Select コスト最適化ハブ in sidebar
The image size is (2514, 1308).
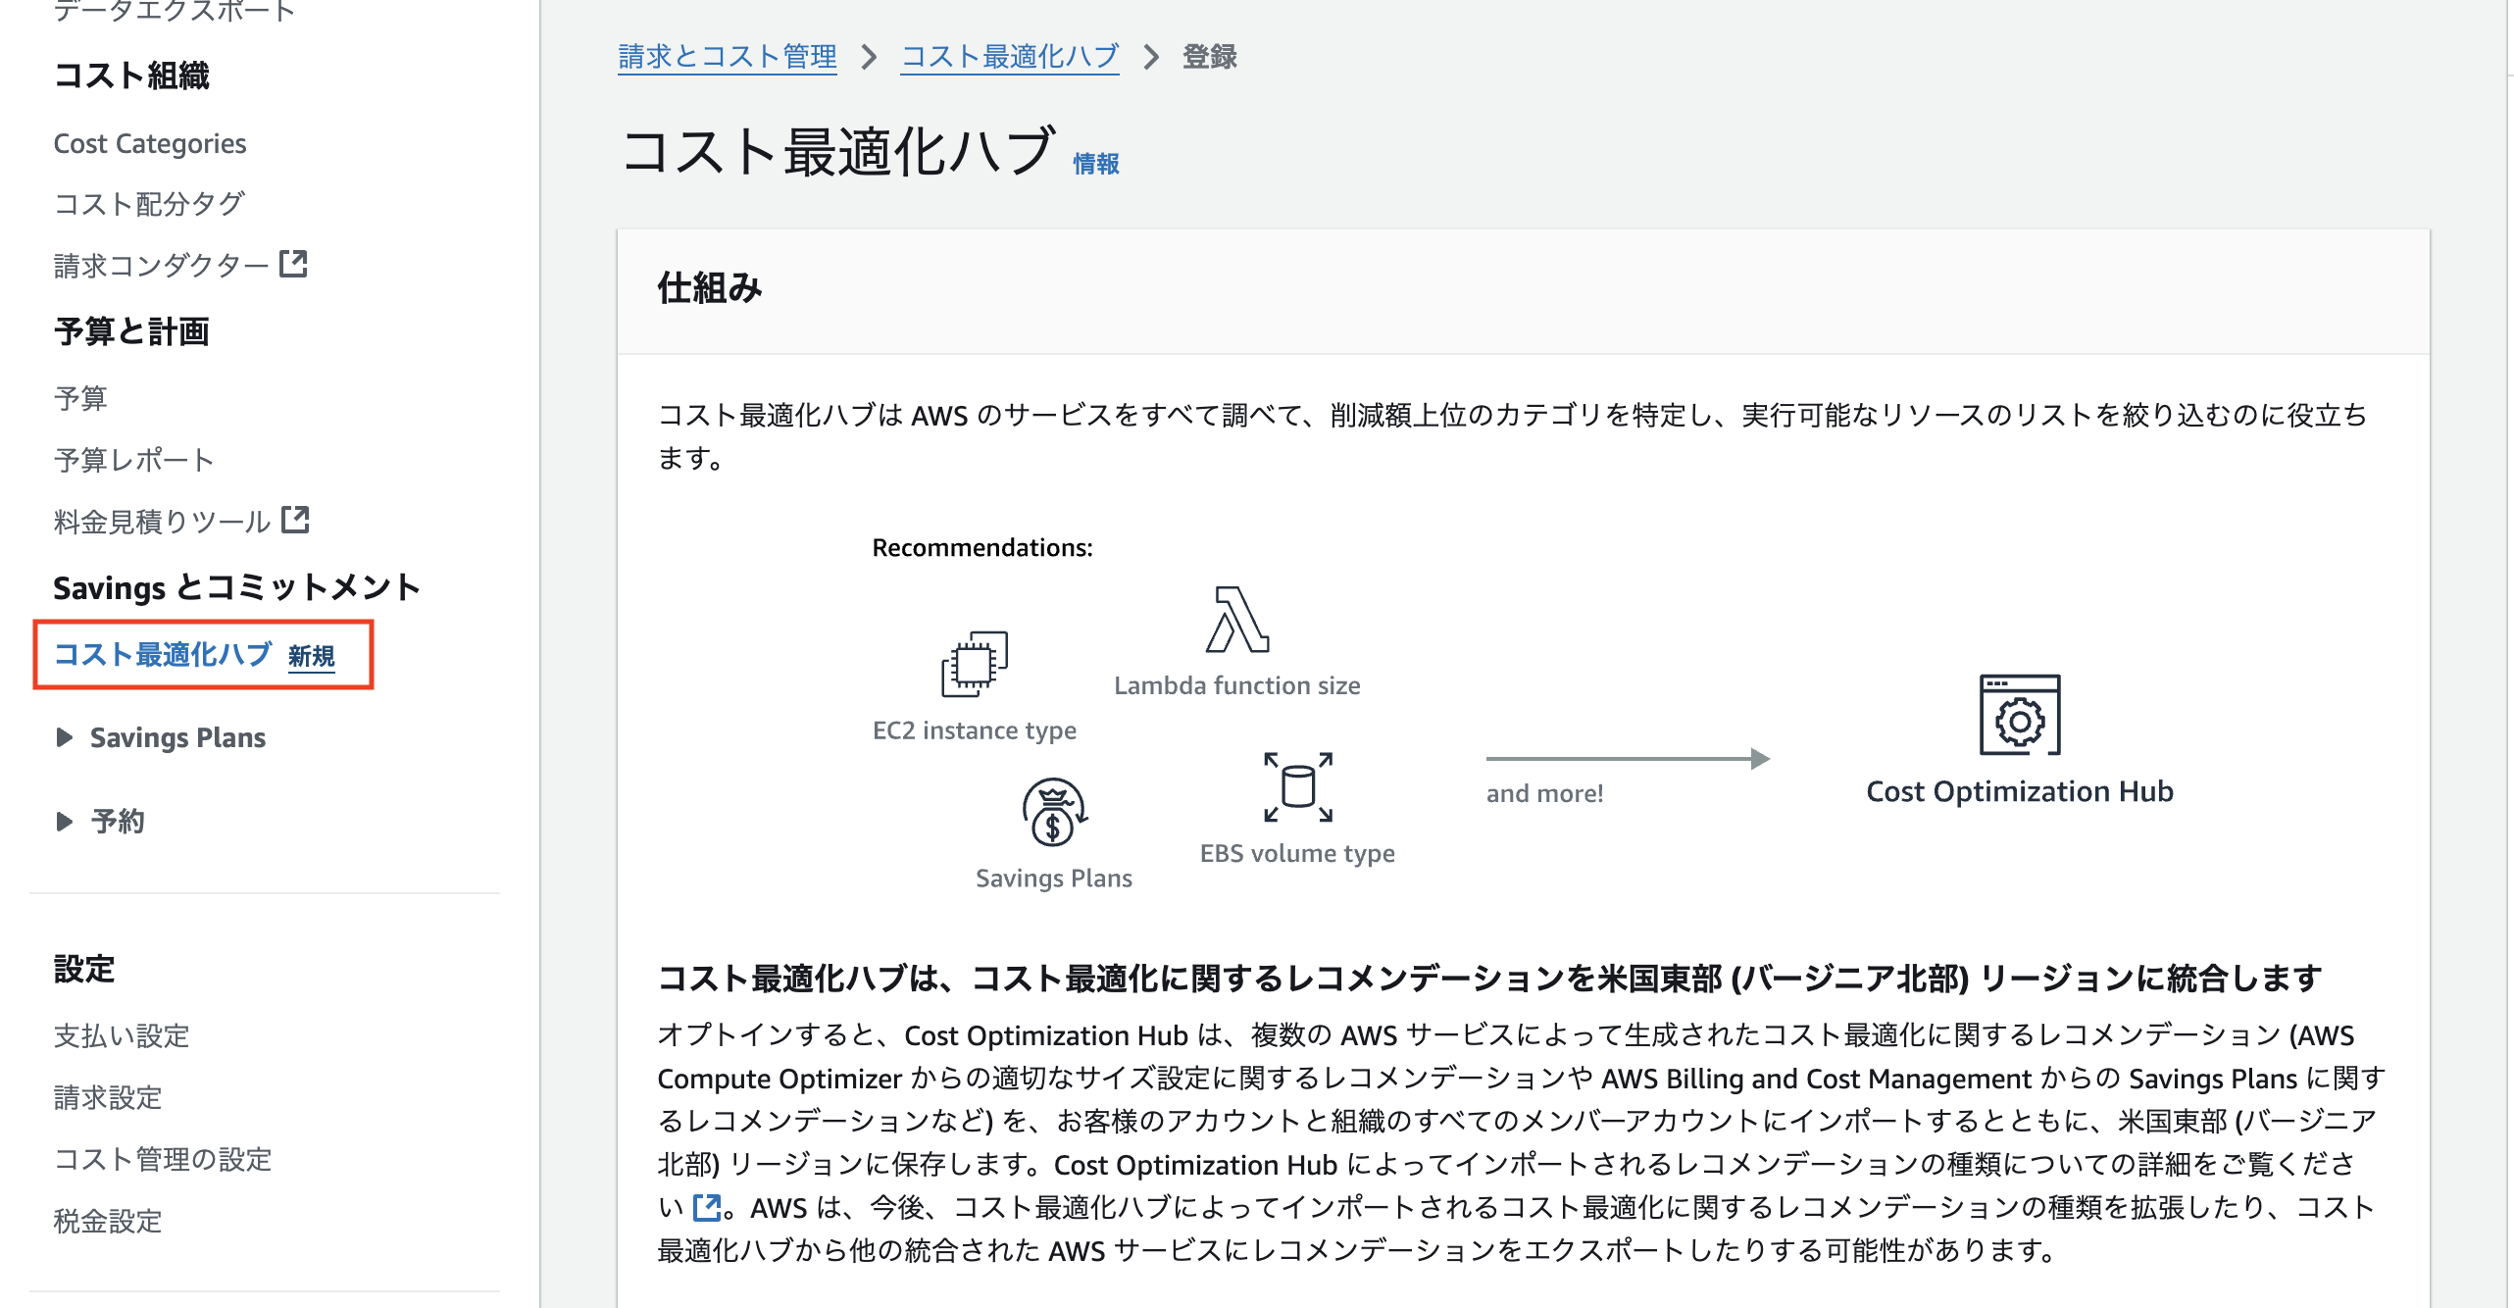pyautogui.click(x=163, y=654)
